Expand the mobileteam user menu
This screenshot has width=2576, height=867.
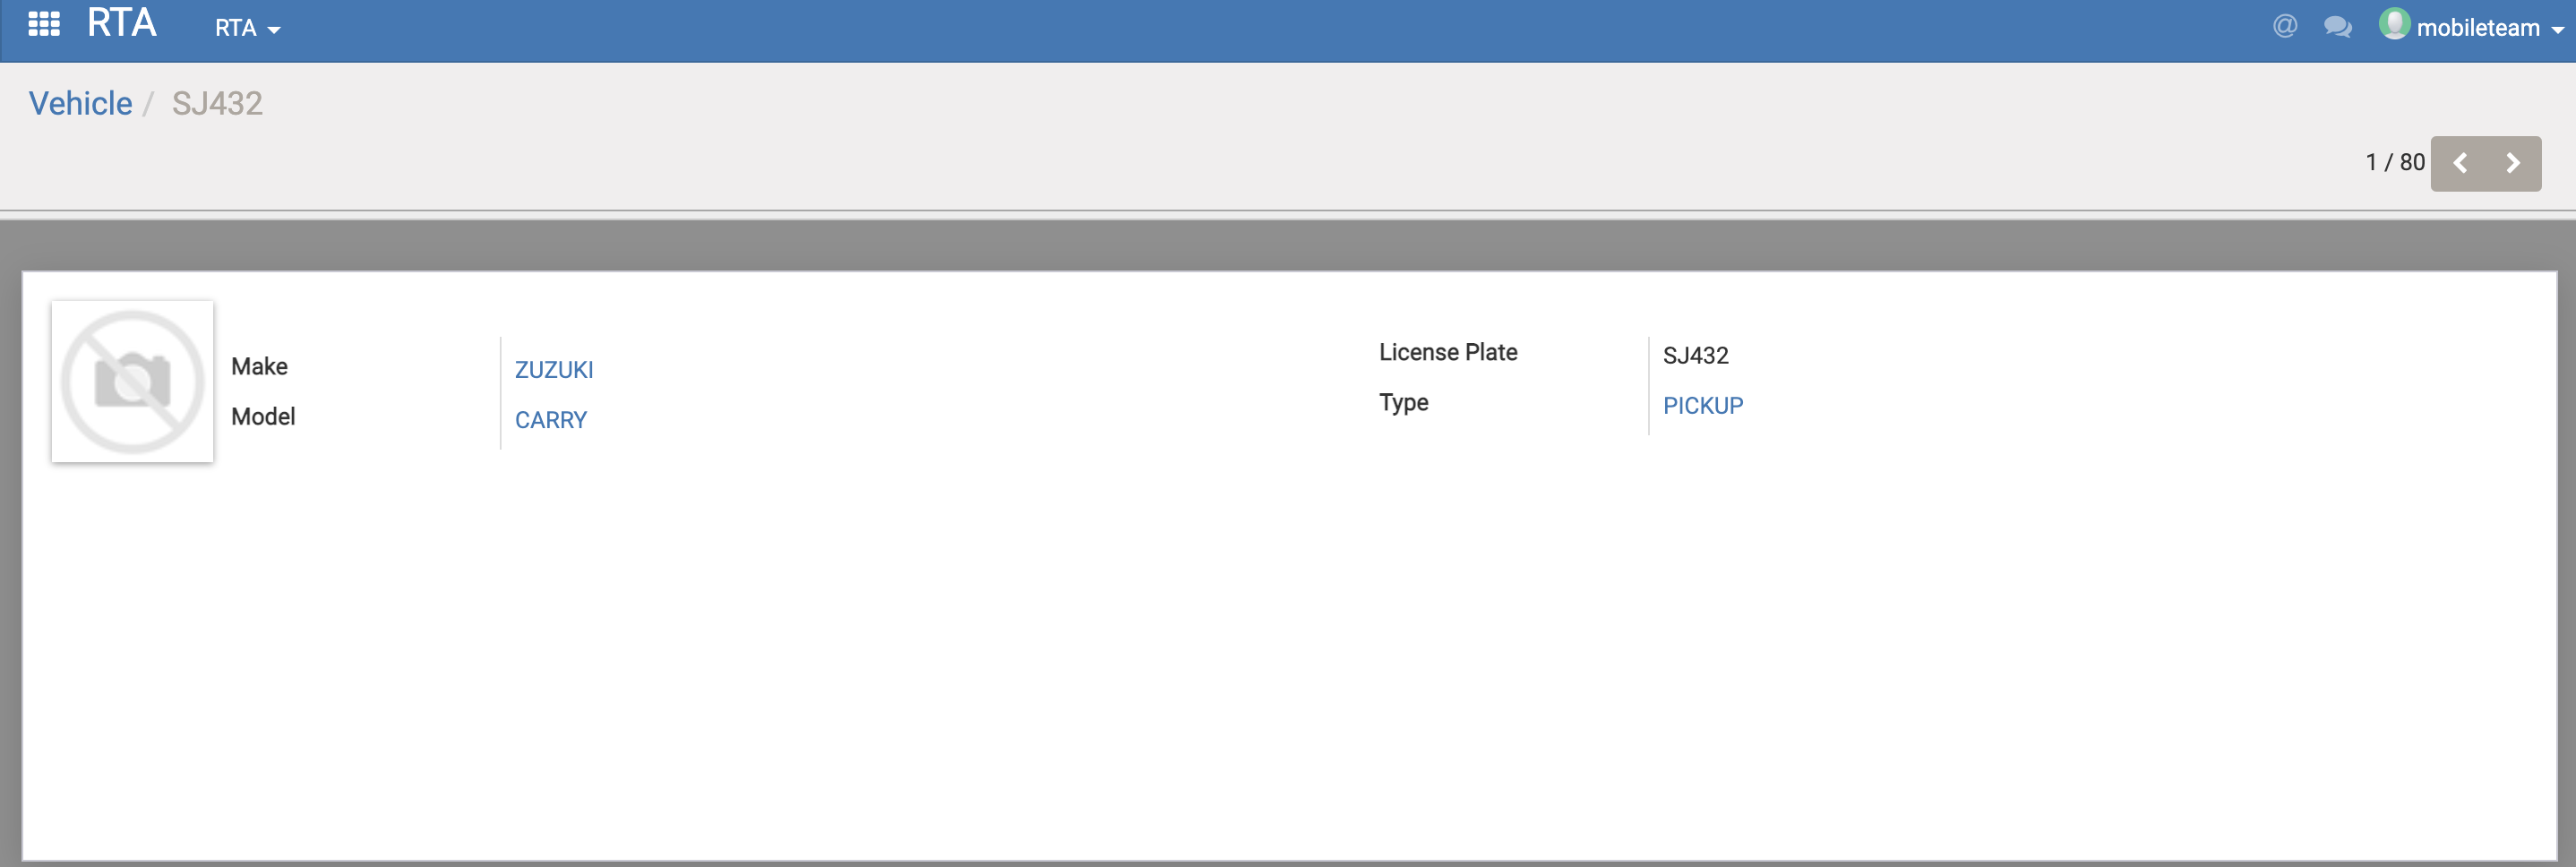[2489, 28]
